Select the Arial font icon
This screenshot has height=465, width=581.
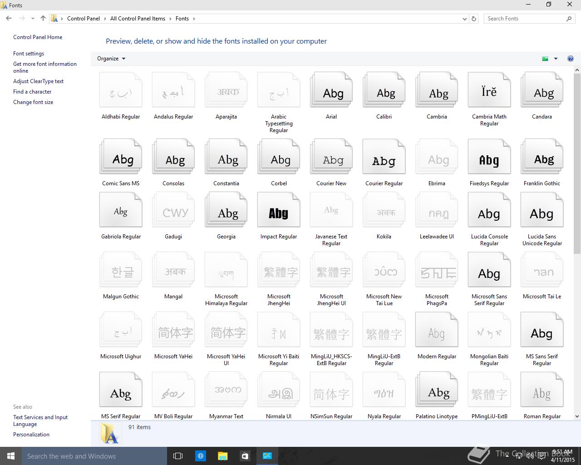[331, 90]
